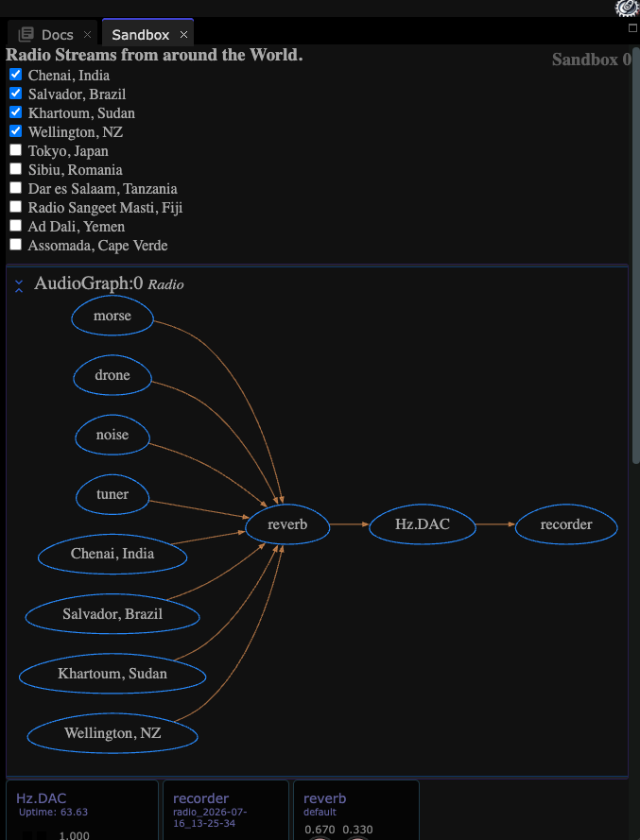
Task: Uncheck the Salvador, Brazil stream checkbox
Action: (15, 94)
